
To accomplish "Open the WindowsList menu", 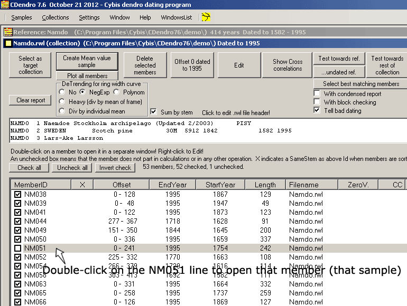I will click(x=177, y=17).
